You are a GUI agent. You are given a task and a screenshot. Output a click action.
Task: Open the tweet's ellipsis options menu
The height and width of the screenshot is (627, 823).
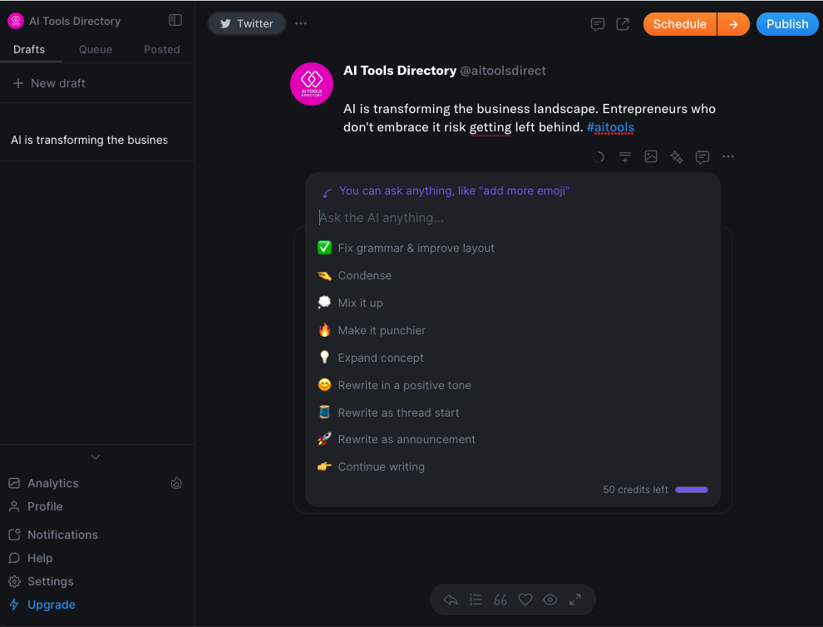tap(728, 156)
